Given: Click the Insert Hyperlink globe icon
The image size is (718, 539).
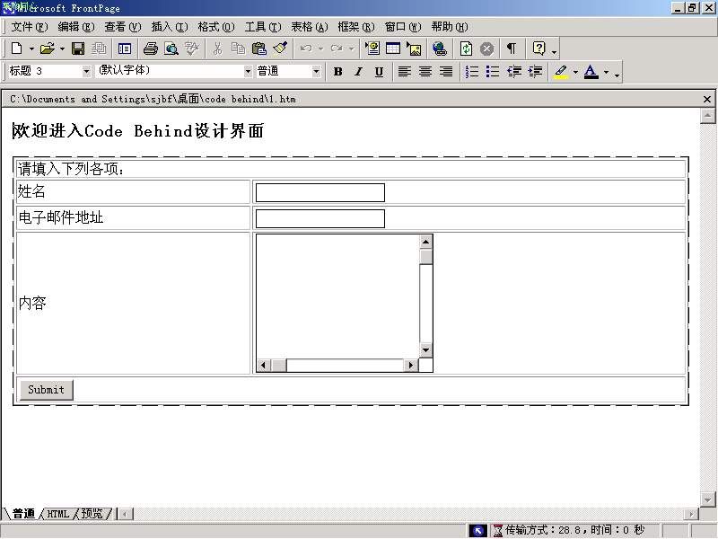Looking at the screenshot, I should (x=439, y=49).
